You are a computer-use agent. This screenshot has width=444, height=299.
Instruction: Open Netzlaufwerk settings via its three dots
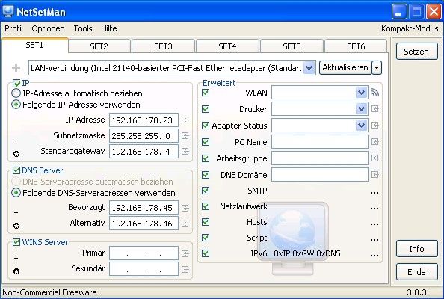click(374, 209)
